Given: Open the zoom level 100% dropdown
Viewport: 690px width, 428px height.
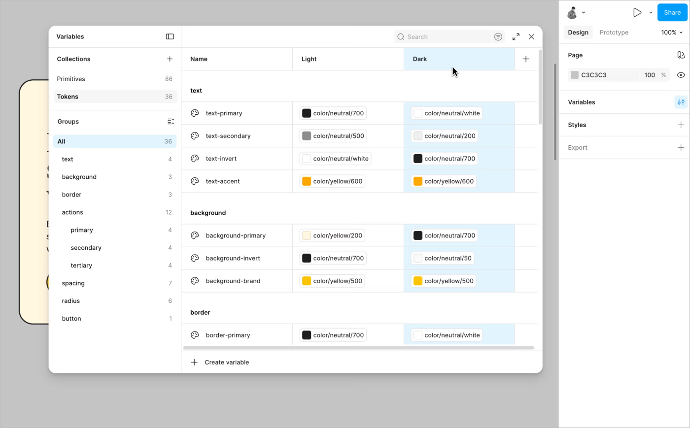Looking at the screenshot, I should 672,33.
